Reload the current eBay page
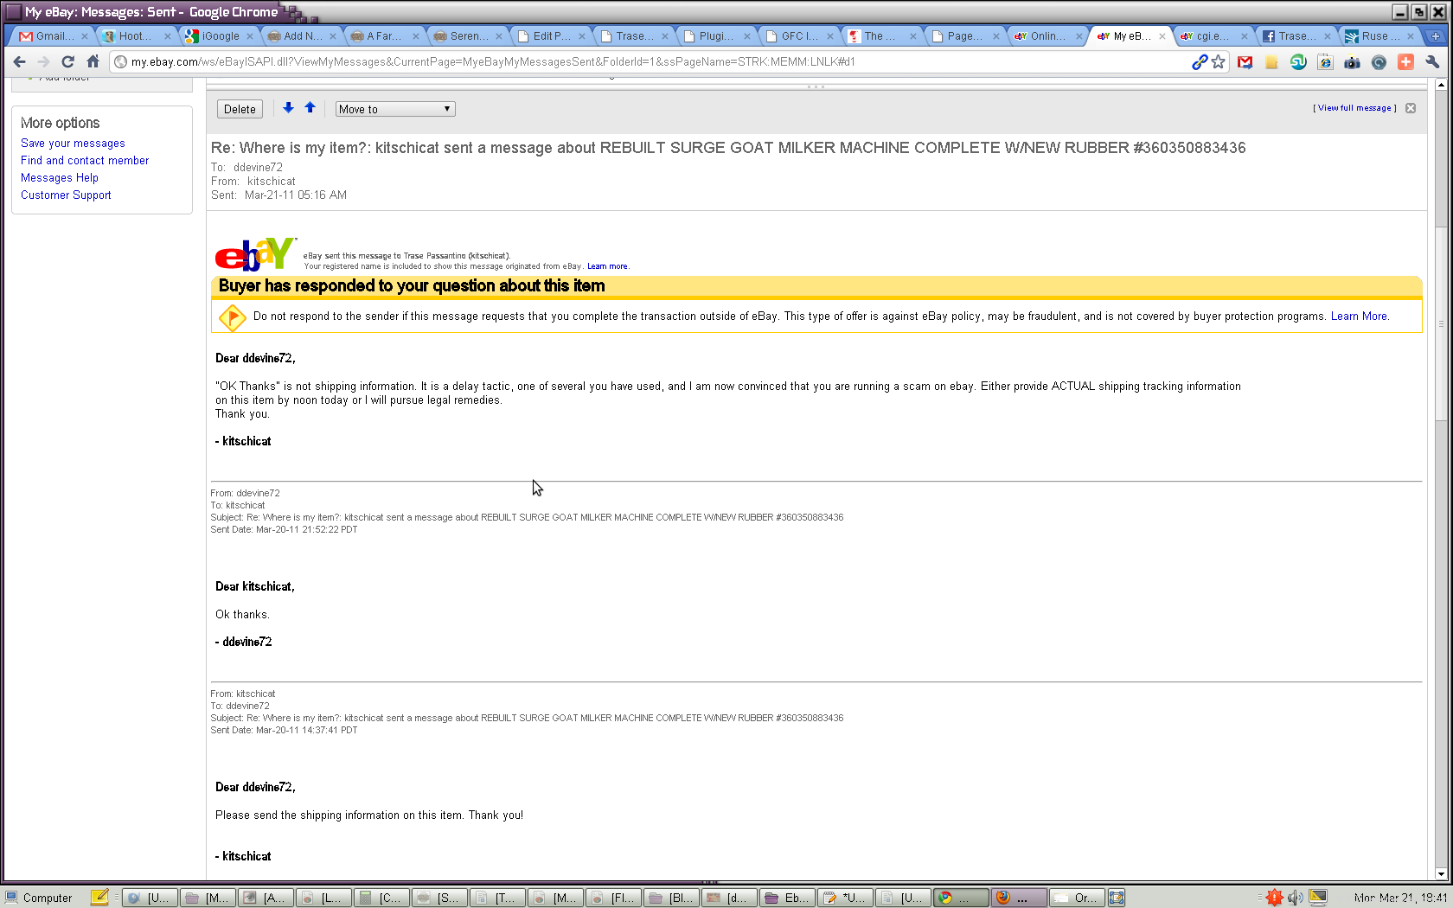 tap(67, 61)
